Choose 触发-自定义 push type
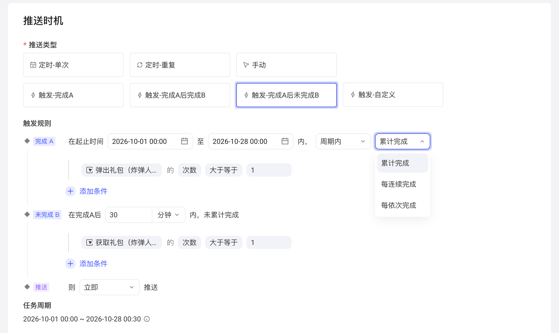Viewport: 559px width, 333px height. tap(393, 95)
